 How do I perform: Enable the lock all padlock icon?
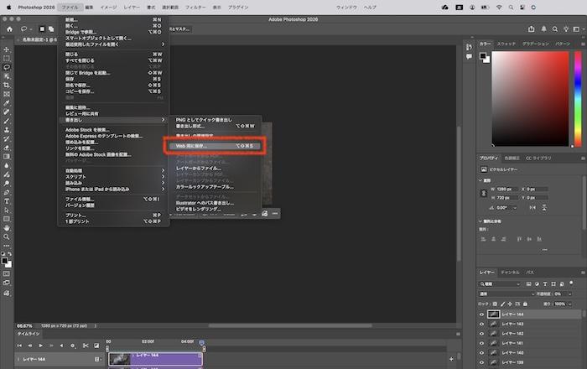coord(525,304)
